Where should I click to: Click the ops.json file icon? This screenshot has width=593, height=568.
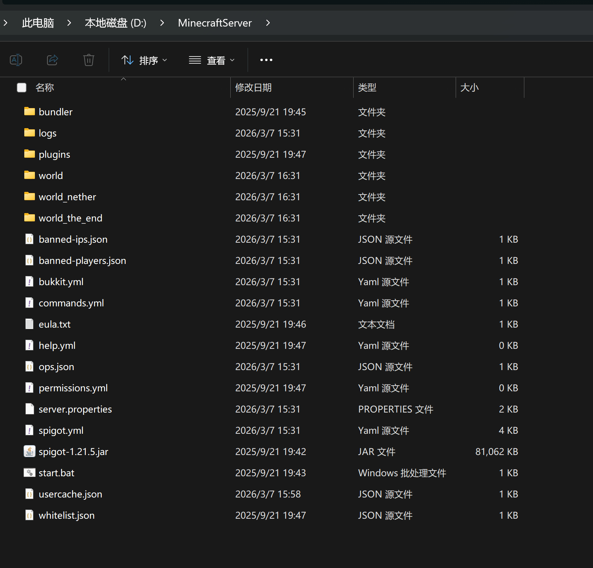click(x=30, y=366)
